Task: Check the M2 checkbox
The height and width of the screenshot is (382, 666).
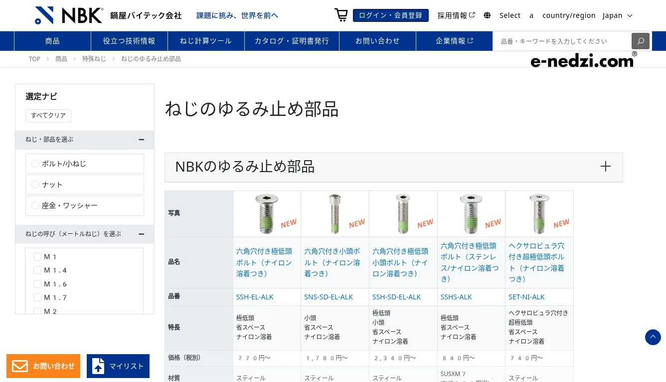Action: coord(37,311)
